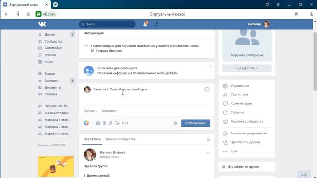Close the Виртуальный класс browser tab
Screen dimensions: 317x178
(46, 4)
